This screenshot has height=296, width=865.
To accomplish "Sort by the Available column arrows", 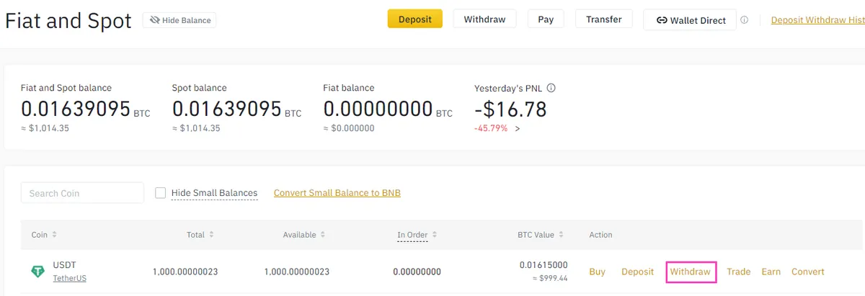I will click(322, 235).
